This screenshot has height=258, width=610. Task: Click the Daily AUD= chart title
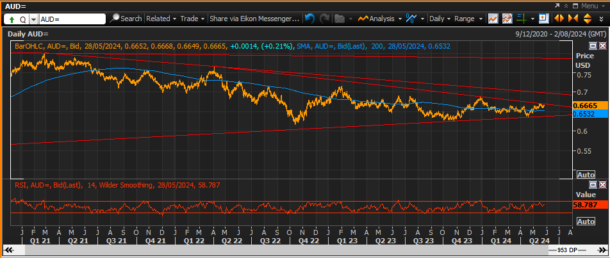click(x=28, y=34)
